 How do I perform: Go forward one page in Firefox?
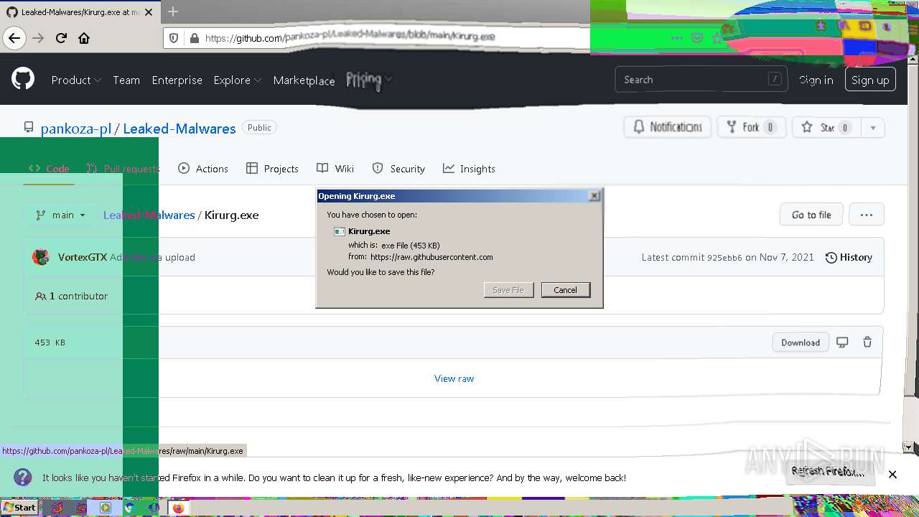38,38
